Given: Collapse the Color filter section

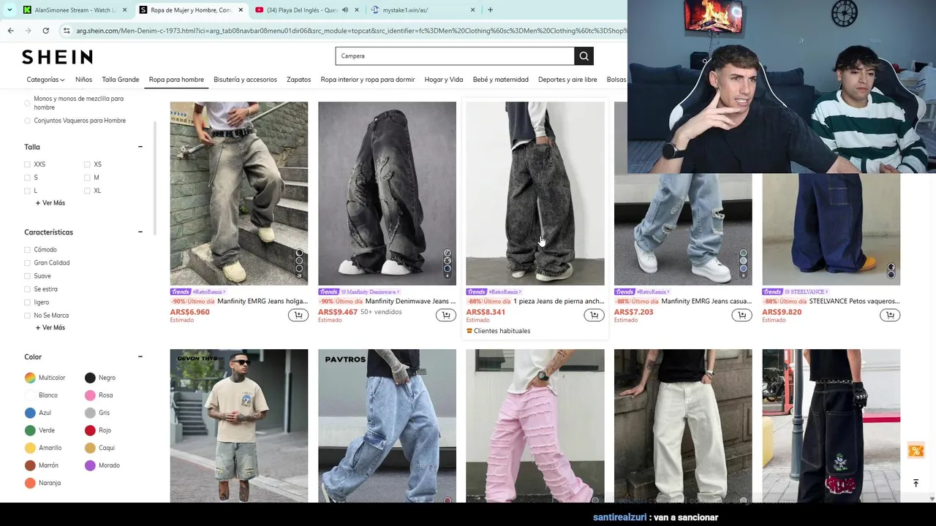Looking at the screenshot, I should point(140,357).
